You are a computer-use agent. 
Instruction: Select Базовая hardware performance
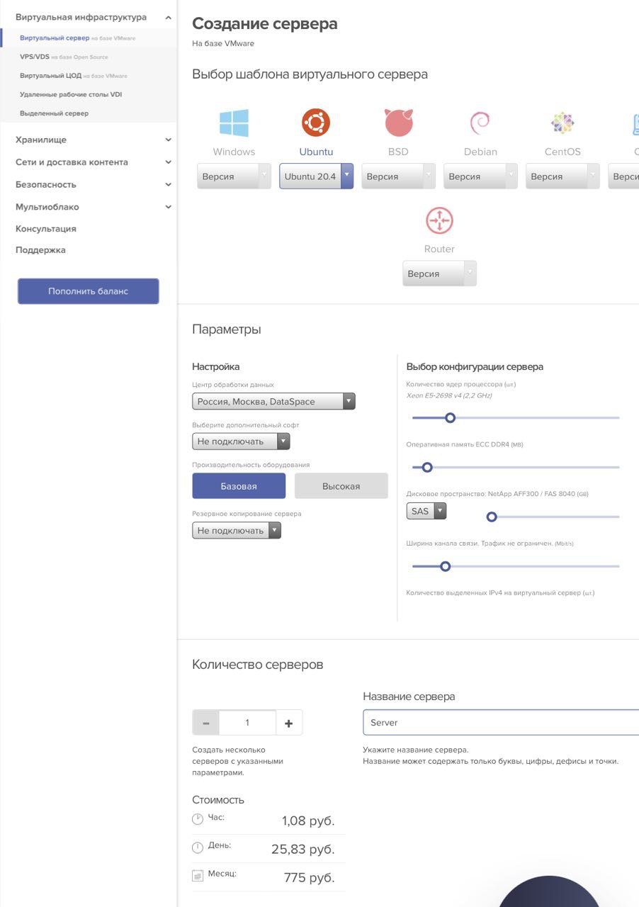point(239,486)
